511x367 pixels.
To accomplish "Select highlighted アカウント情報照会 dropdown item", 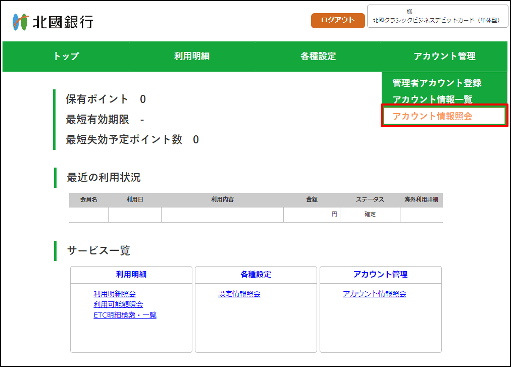I will pos(433,116).
